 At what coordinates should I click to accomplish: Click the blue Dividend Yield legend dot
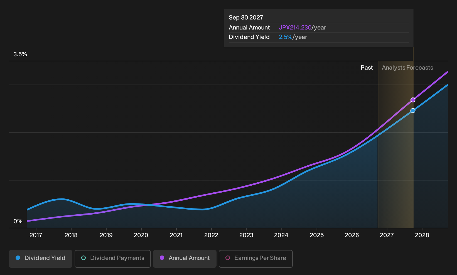(x=18, y=258)
